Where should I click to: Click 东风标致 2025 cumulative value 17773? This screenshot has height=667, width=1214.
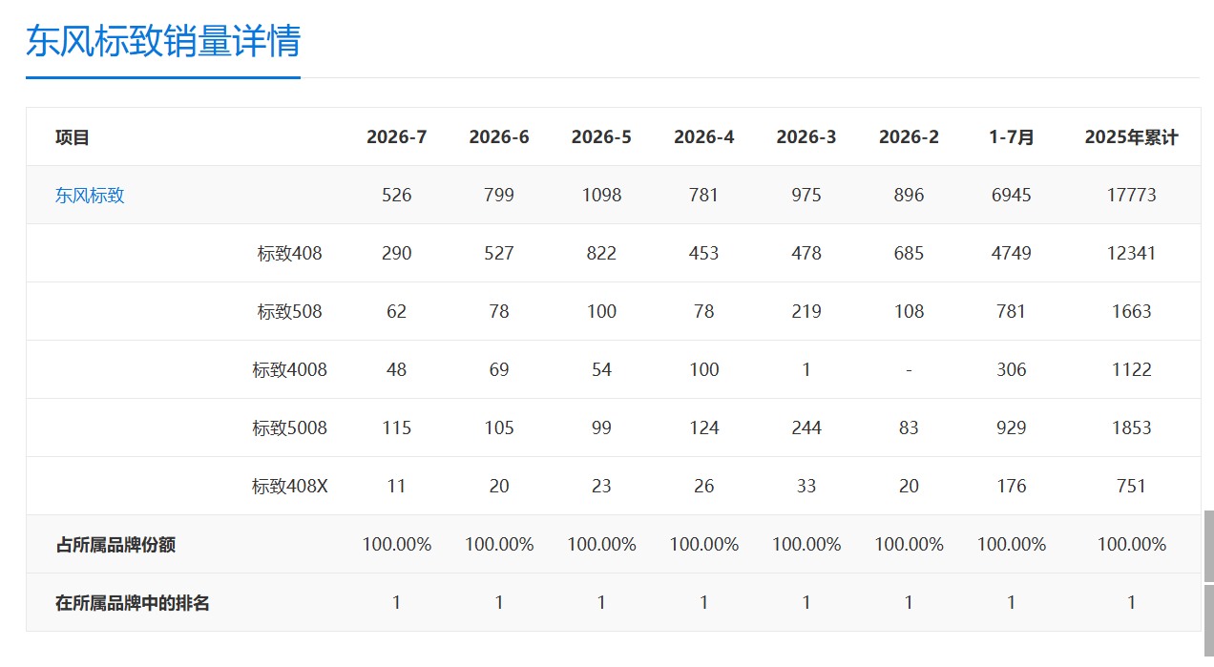(x=1132, y=196)
